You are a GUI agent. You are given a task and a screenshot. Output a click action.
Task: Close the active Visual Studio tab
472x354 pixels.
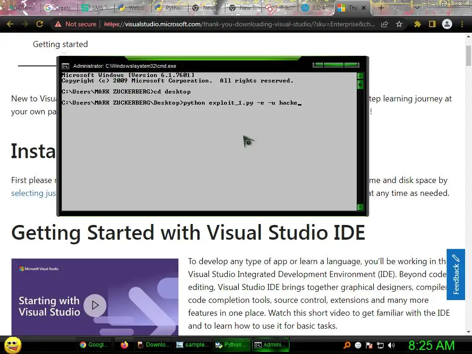pyautogui.click(x=364, y=8)
